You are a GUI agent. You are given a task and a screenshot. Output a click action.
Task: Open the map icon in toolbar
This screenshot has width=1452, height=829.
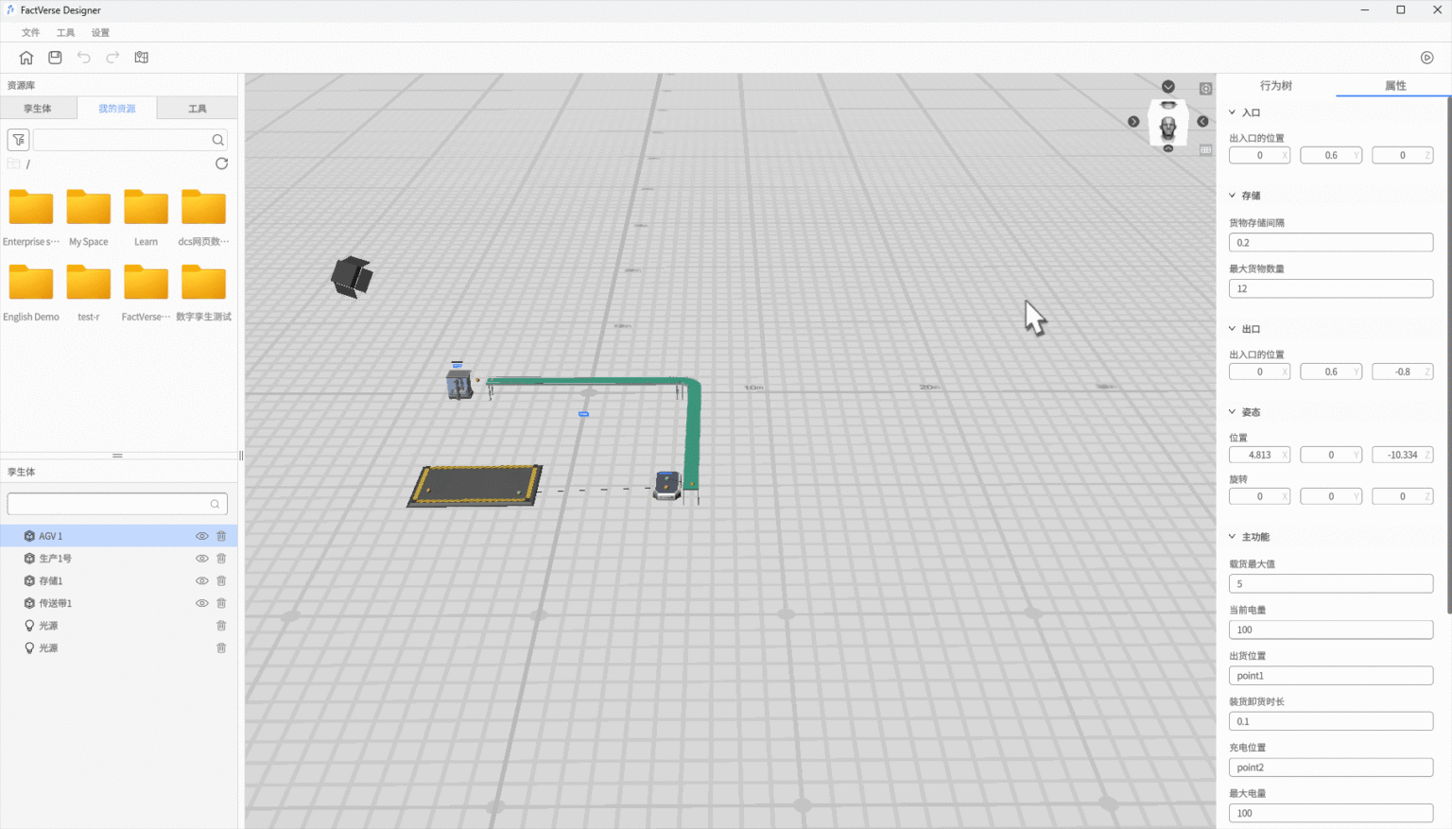pyautogui.click(x=142, y=58)
